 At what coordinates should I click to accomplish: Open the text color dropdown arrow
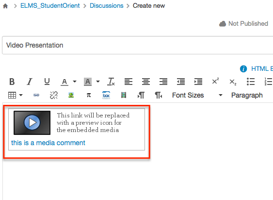pos(75,82)
